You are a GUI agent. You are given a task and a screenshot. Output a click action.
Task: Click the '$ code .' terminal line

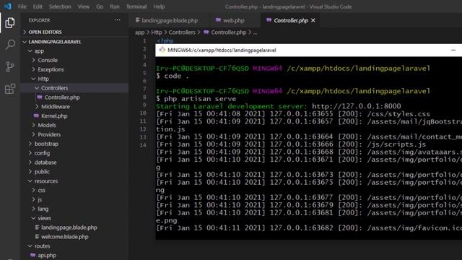coord(173,76)
